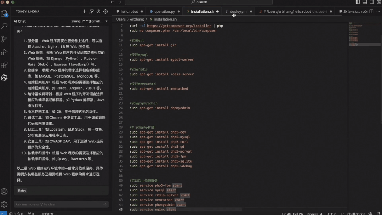Change language mode Shell Script

(x=356, y=214)
